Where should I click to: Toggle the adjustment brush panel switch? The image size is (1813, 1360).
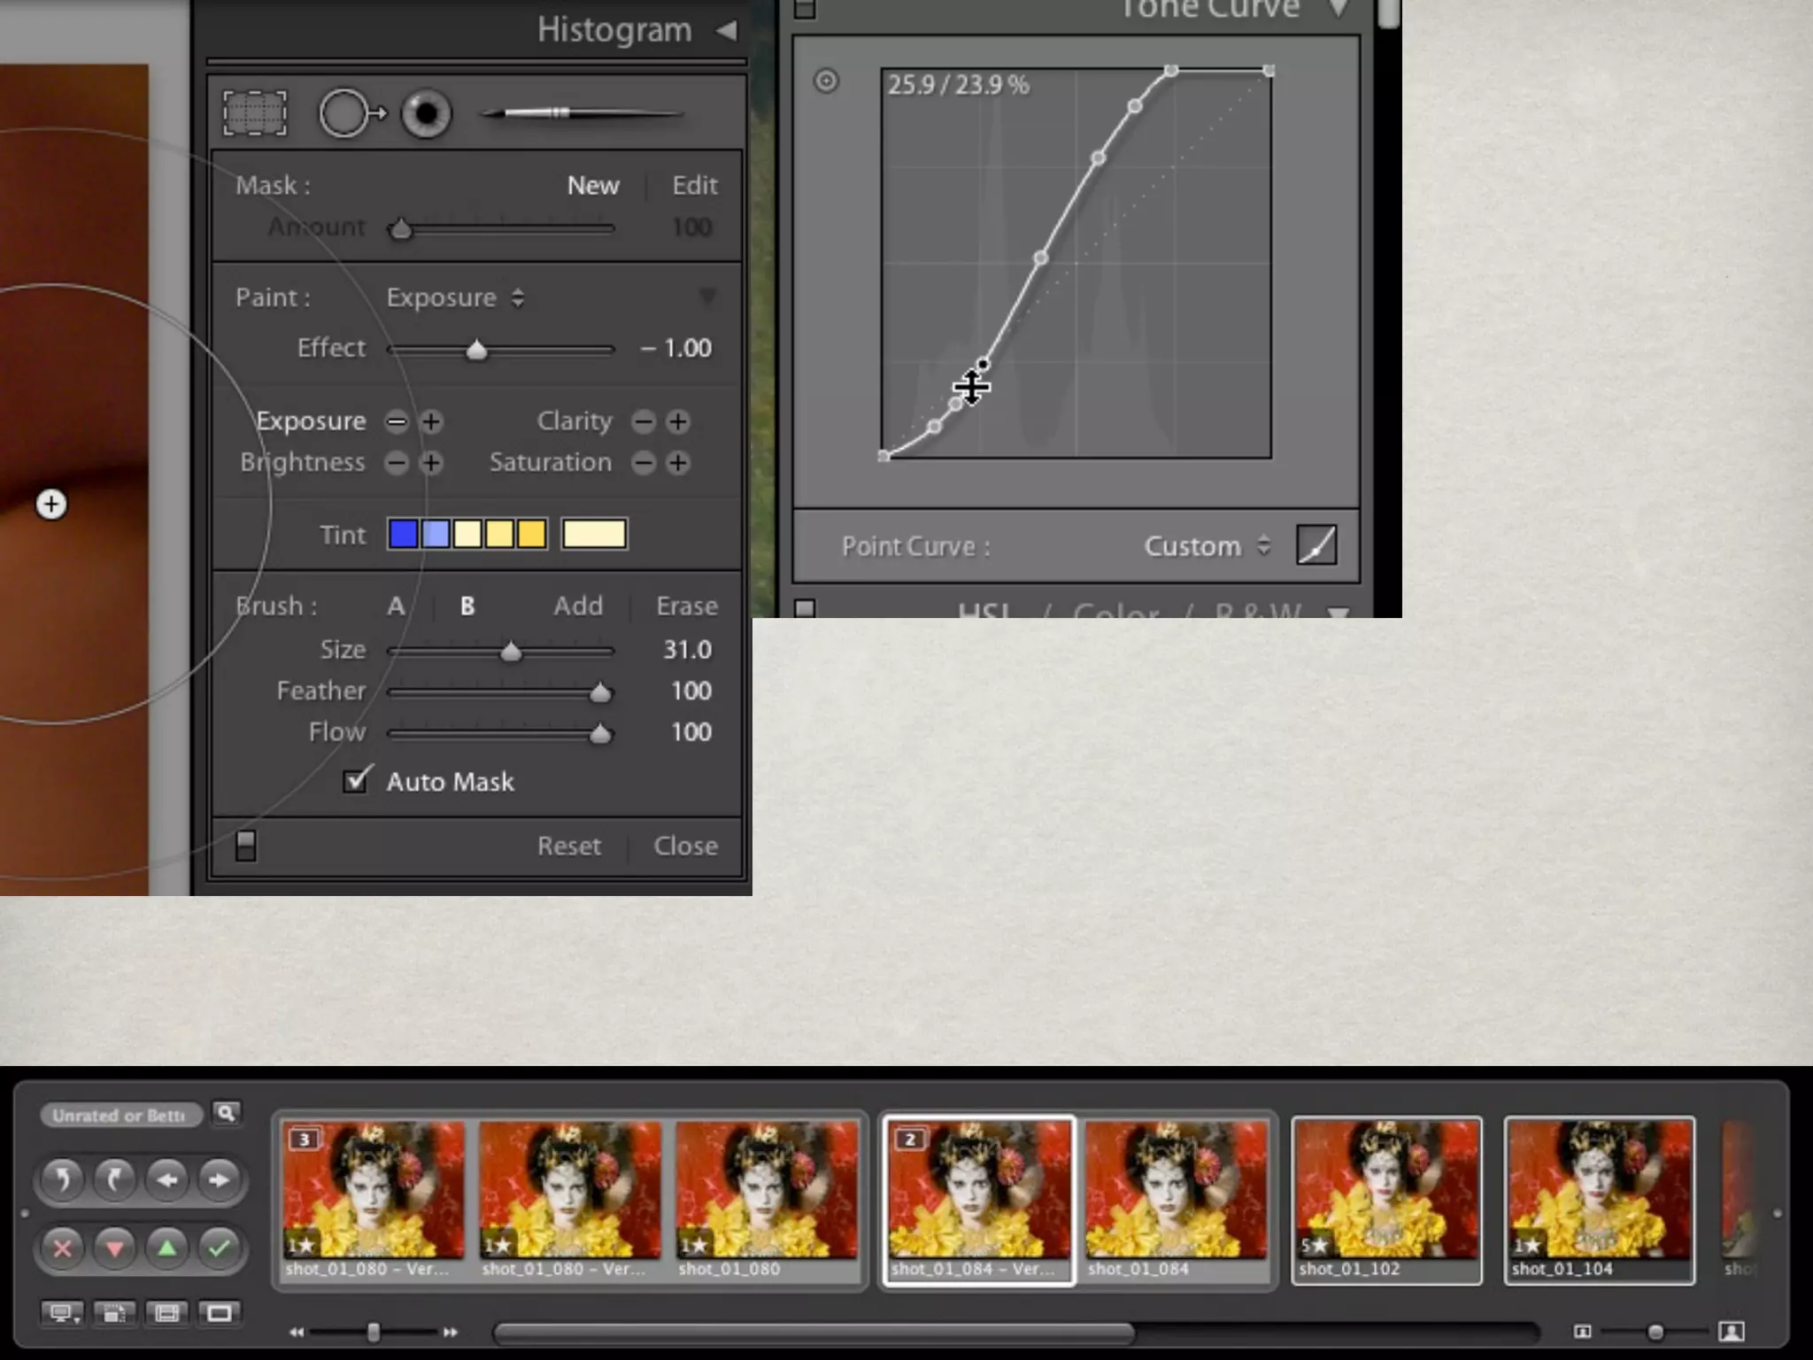[x=246, y=846]
